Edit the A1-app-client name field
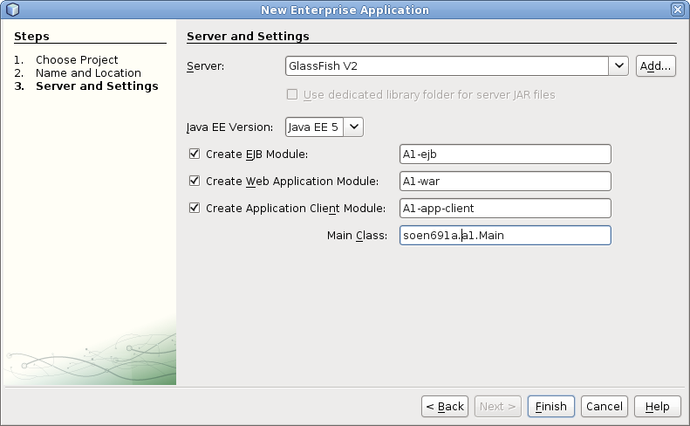 (504, 209)
